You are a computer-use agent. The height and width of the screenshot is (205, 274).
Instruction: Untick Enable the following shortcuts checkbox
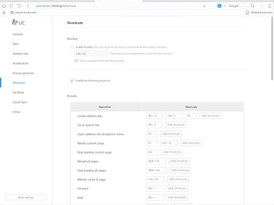(72, 81)
